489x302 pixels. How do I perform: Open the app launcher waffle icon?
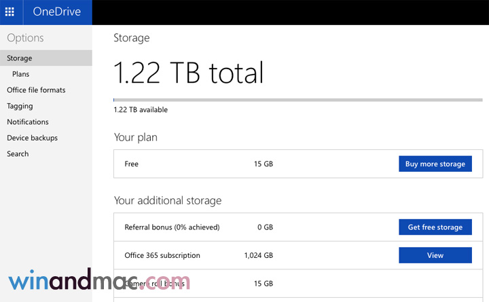click(x=10, y=12)
